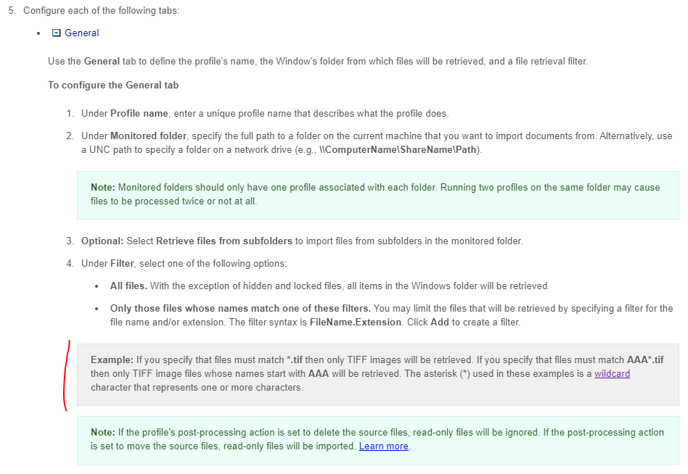The image size is (688, 474).
Task: Select the bold 'Profile name' term
Action: pos(139,114)
